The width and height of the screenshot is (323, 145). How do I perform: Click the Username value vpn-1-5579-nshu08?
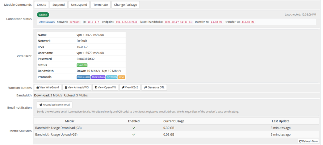(x=90, y=53)
